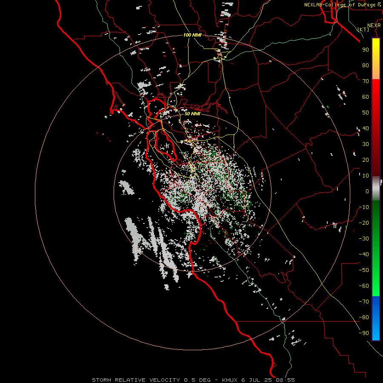This screenshot has height=383, width=383.
Task: Select the -10 value on velocity scale
Action: [x=364, y=207]
